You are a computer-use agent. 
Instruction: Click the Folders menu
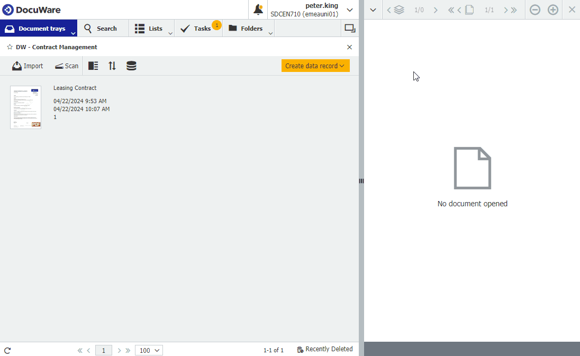tap(246, 28)
